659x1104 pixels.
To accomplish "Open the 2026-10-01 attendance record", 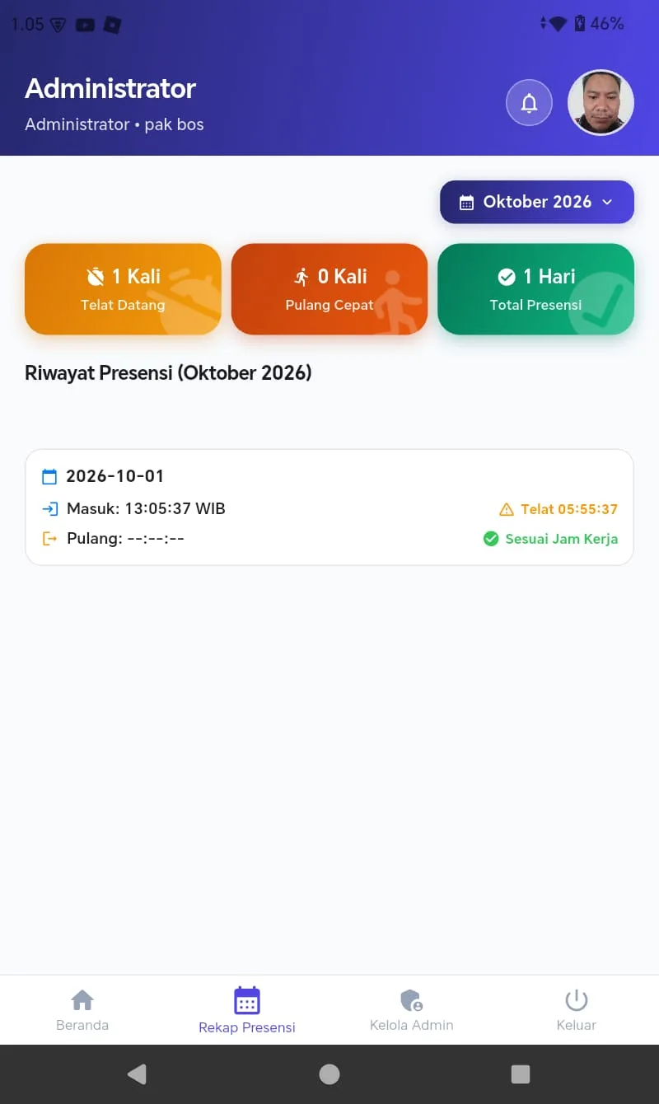I will (329, 508).
